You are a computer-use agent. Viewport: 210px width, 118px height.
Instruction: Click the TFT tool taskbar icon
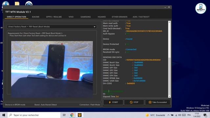tap(80, 115)
